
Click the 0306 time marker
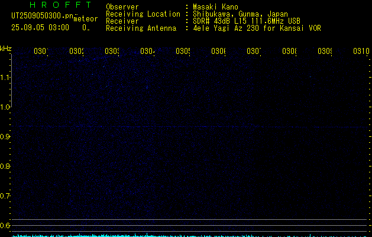coord(218,51)
